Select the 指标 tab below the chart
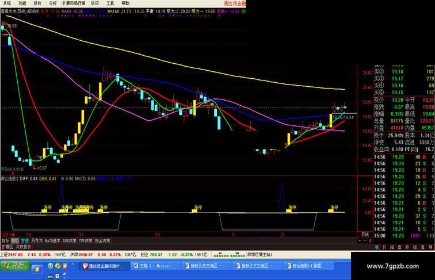The image size is (435, 280). pyautogui.click(x=5, y=241)
